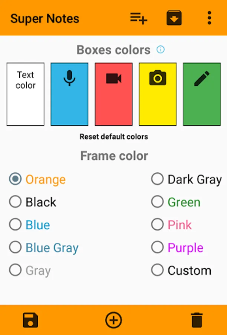This screenshot has width=227, height=335.
Task: Open the archive box icon
Action: pyautogui.click(x=174, y=18)
